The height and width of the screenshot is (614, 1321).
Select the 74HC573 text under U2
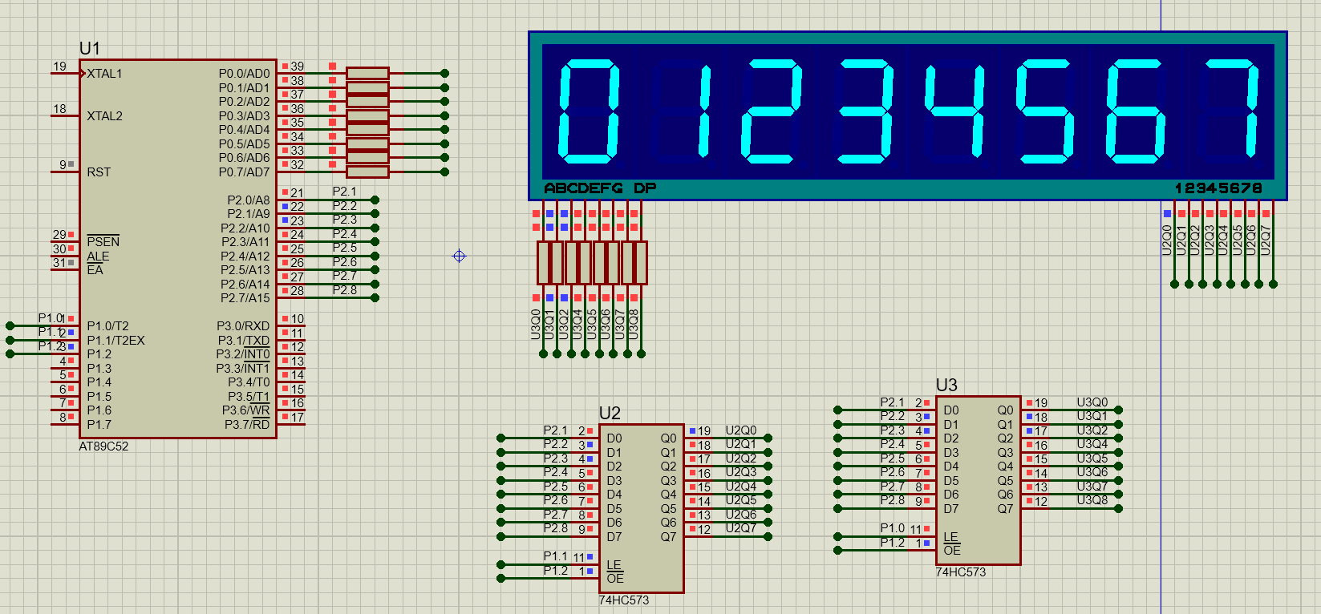pyautogui.click(x=623, y=600)
